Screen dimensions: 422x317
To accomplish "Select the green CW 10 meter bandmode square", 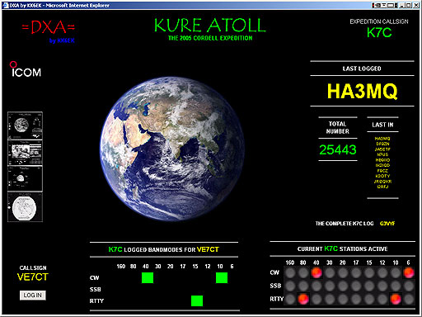I will pos(222,277).
